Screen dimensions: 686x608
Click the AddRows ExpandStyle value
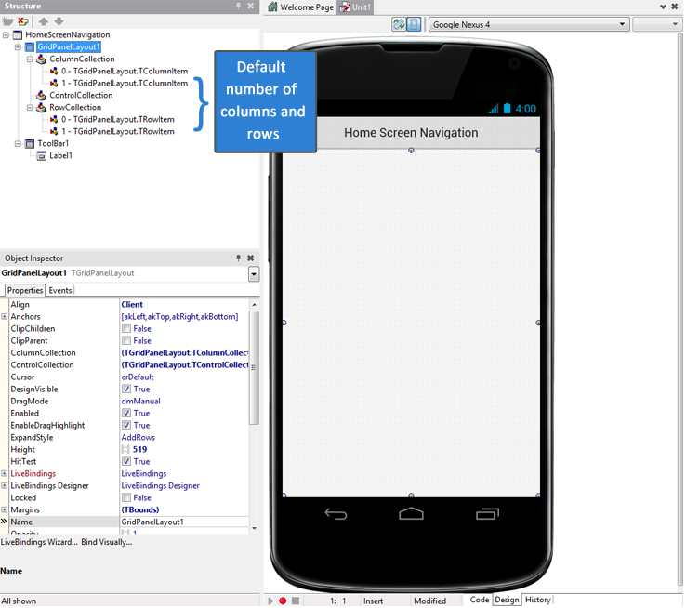[x=139, y=438]
